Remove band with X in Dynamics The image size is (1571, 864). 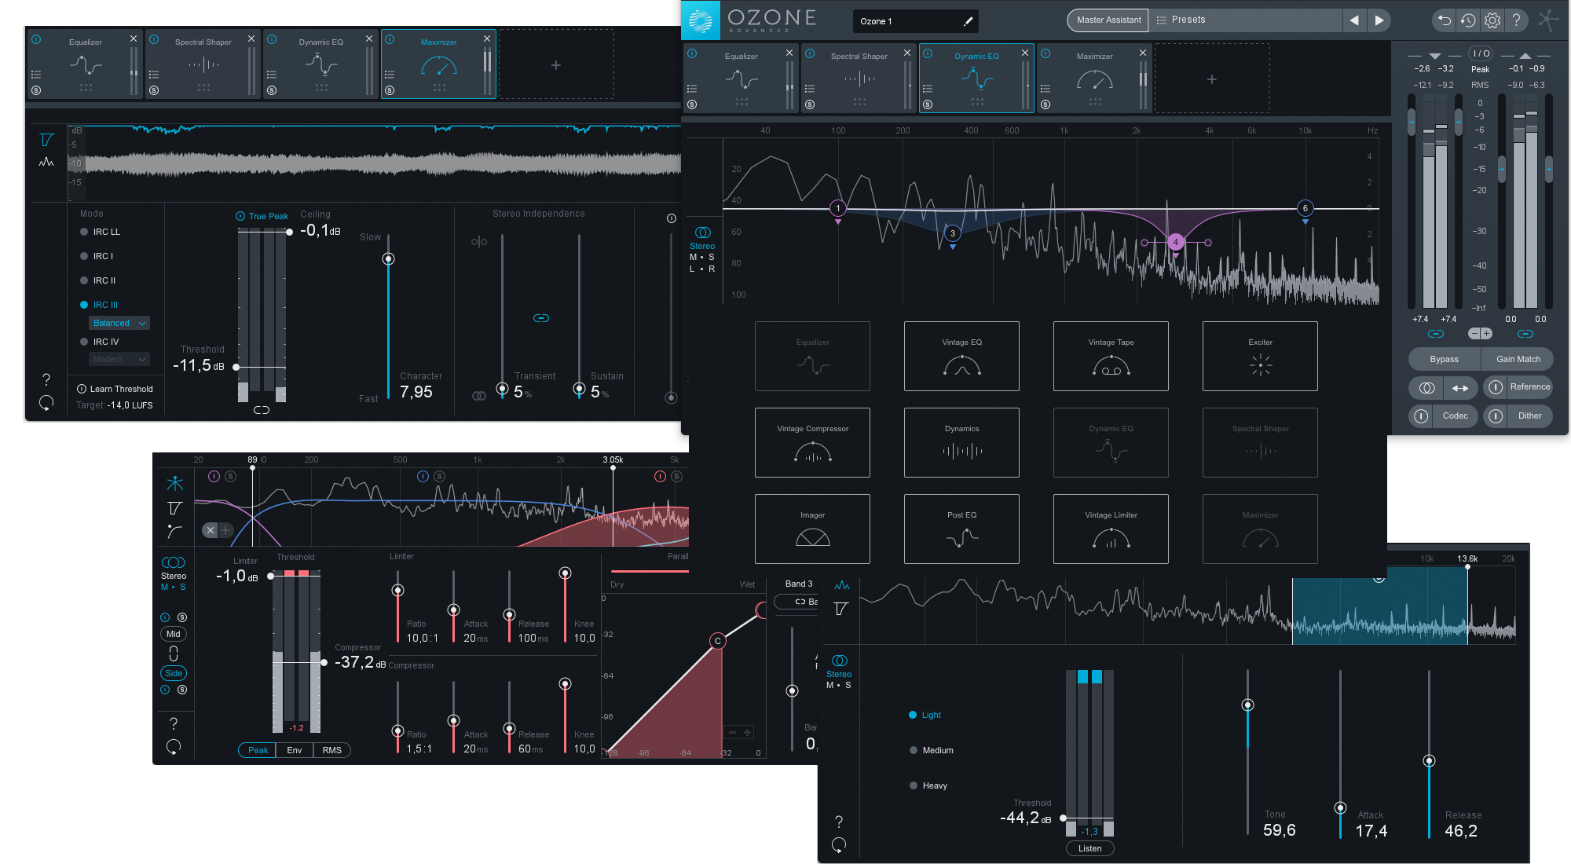210,530
